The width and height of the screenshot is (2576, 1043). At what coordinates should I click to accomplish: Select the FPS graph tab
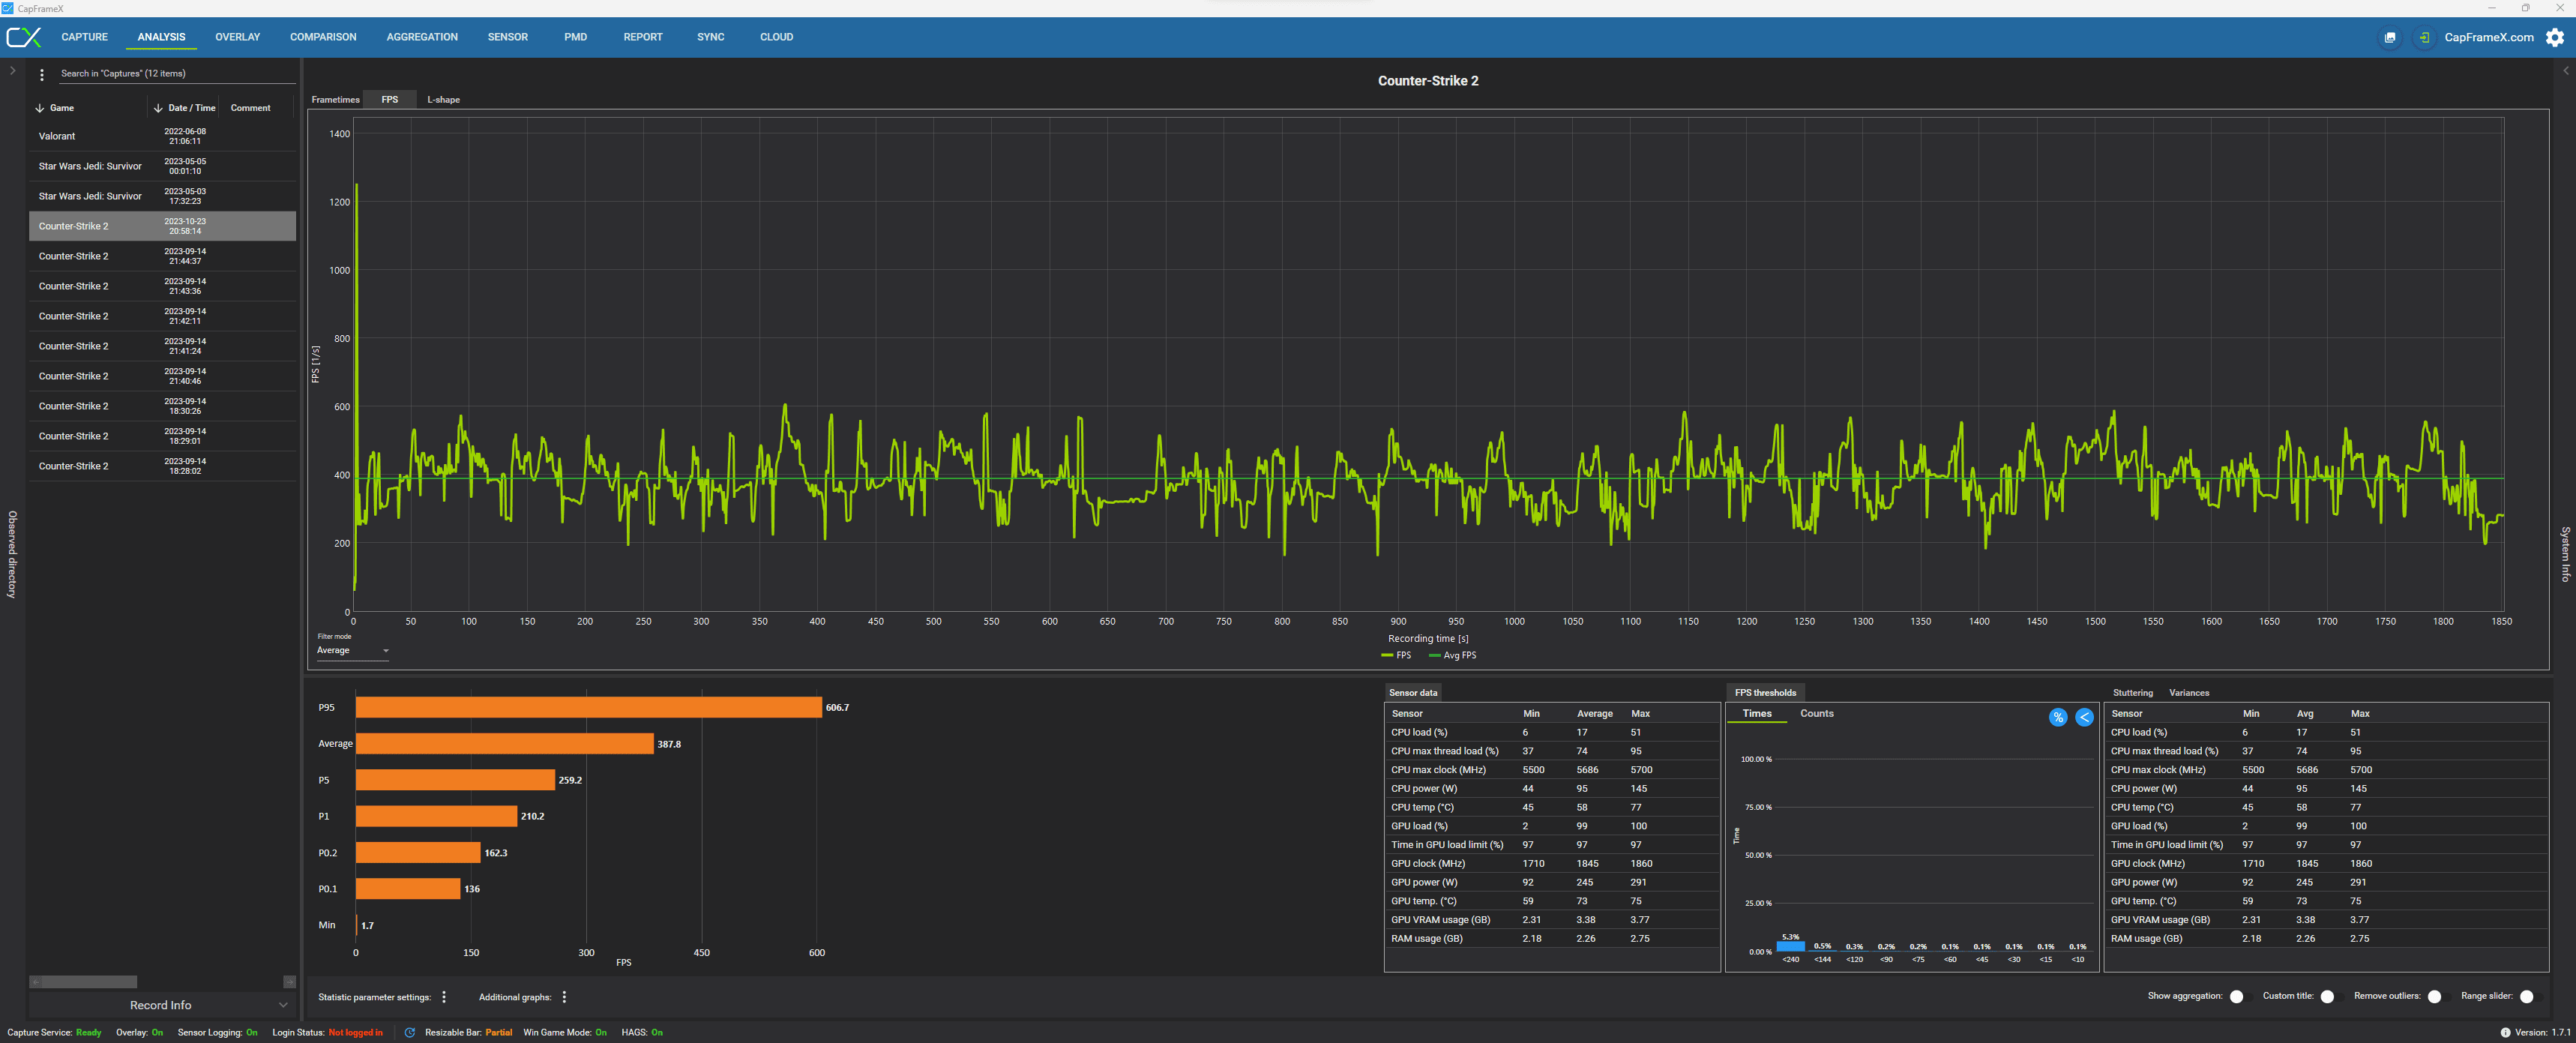[390, 100]
